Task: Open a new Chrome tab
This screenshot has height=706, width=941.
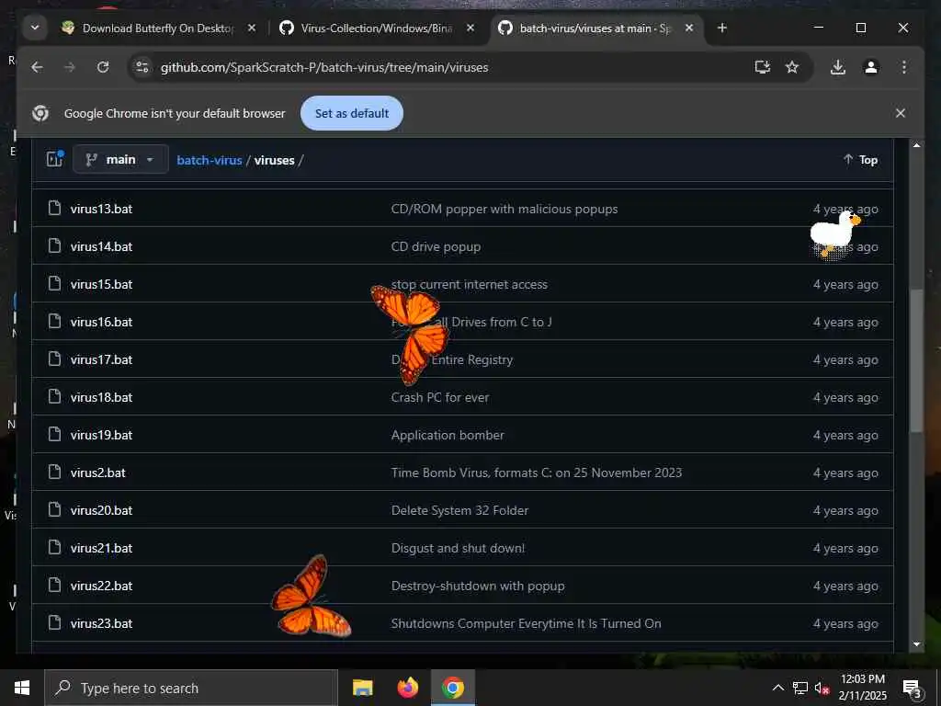Action: coord(722,28)
